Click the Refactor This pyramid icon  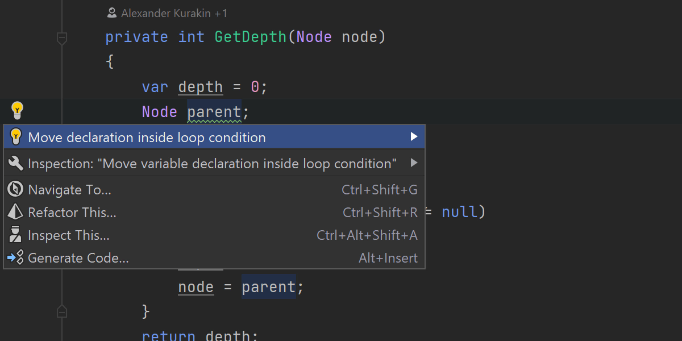point(16,212)
